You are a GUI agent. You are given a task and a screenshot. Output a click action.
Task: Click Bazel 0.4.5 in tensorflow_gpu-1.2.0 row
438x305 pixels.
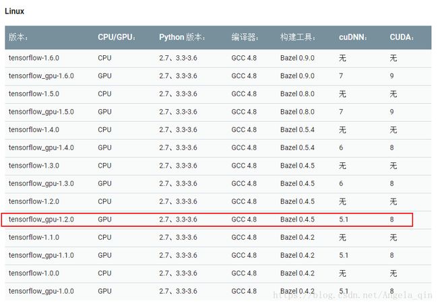[x=297, y=219]
